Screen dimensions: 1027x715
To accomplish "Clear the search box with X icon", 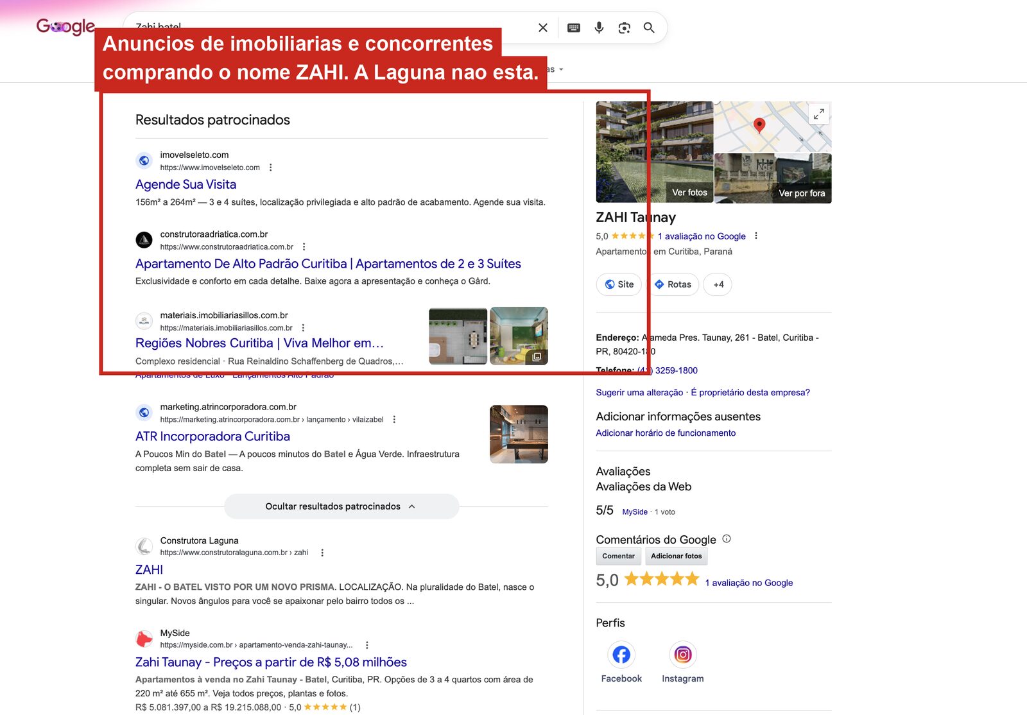I will [543, 28].
